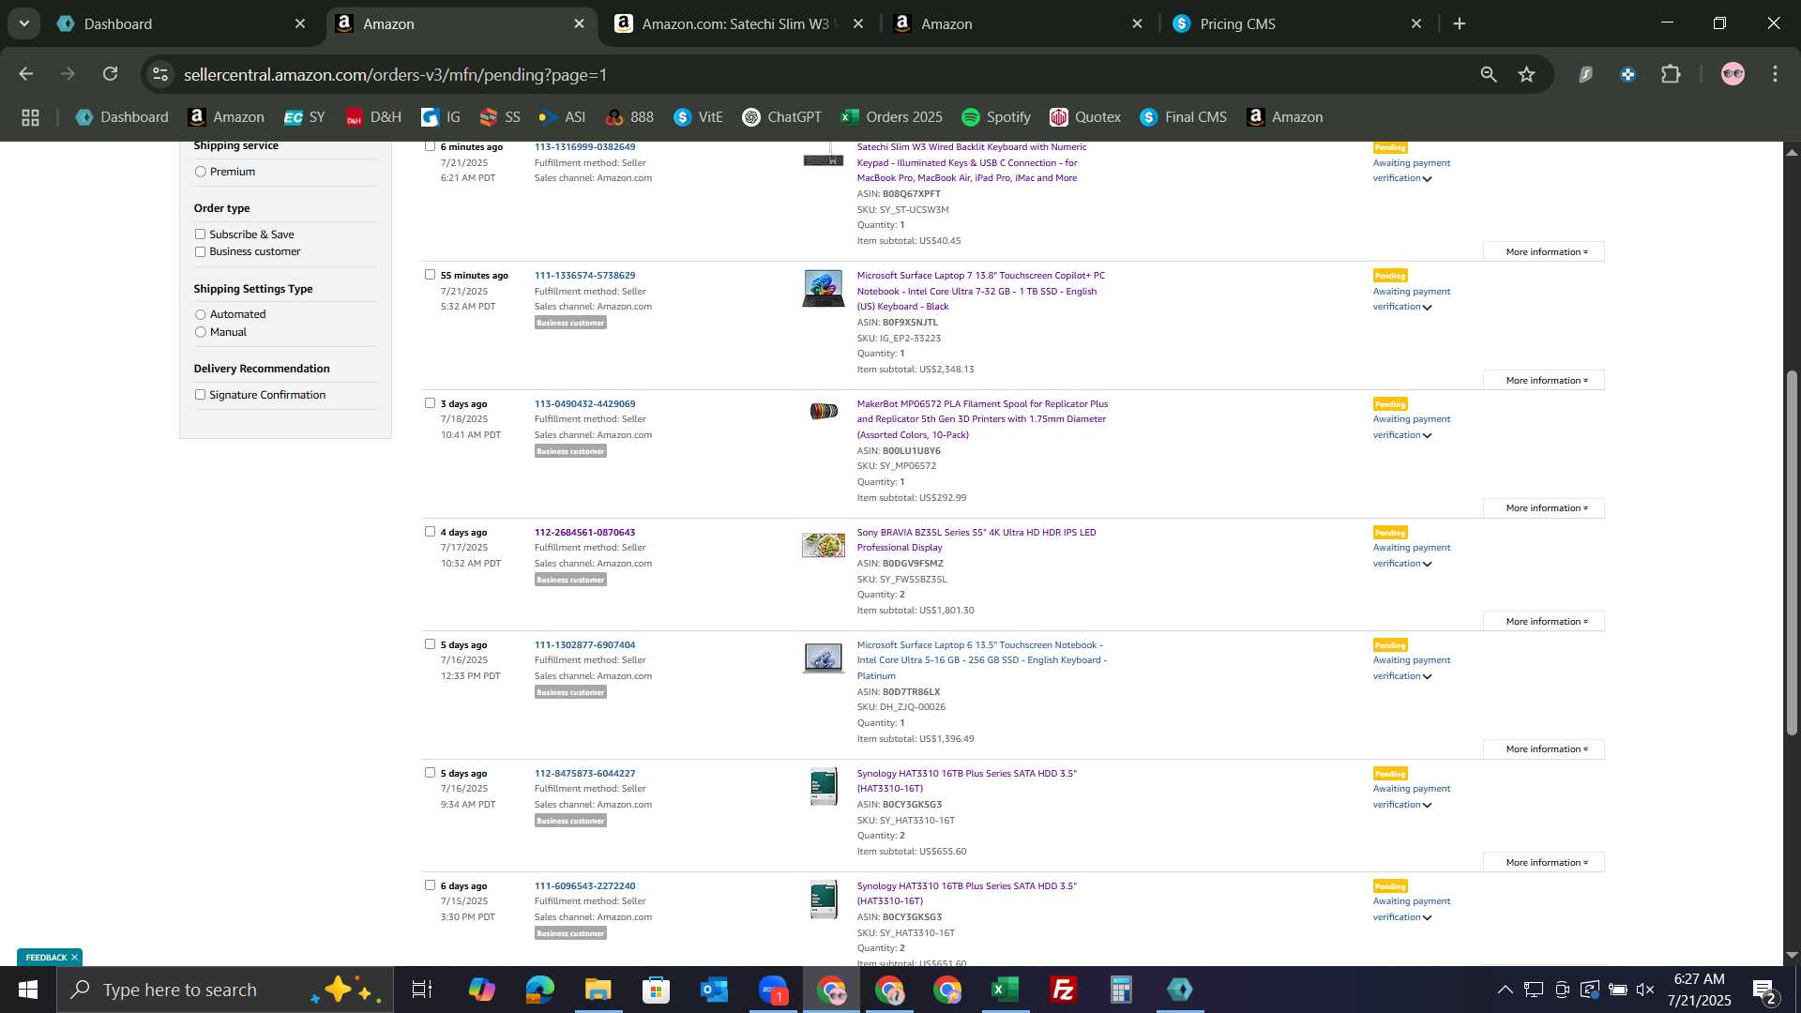The image size is (1801, 1013).
Task: Open Excel from the taskbar
Action: click(1006, 990)
